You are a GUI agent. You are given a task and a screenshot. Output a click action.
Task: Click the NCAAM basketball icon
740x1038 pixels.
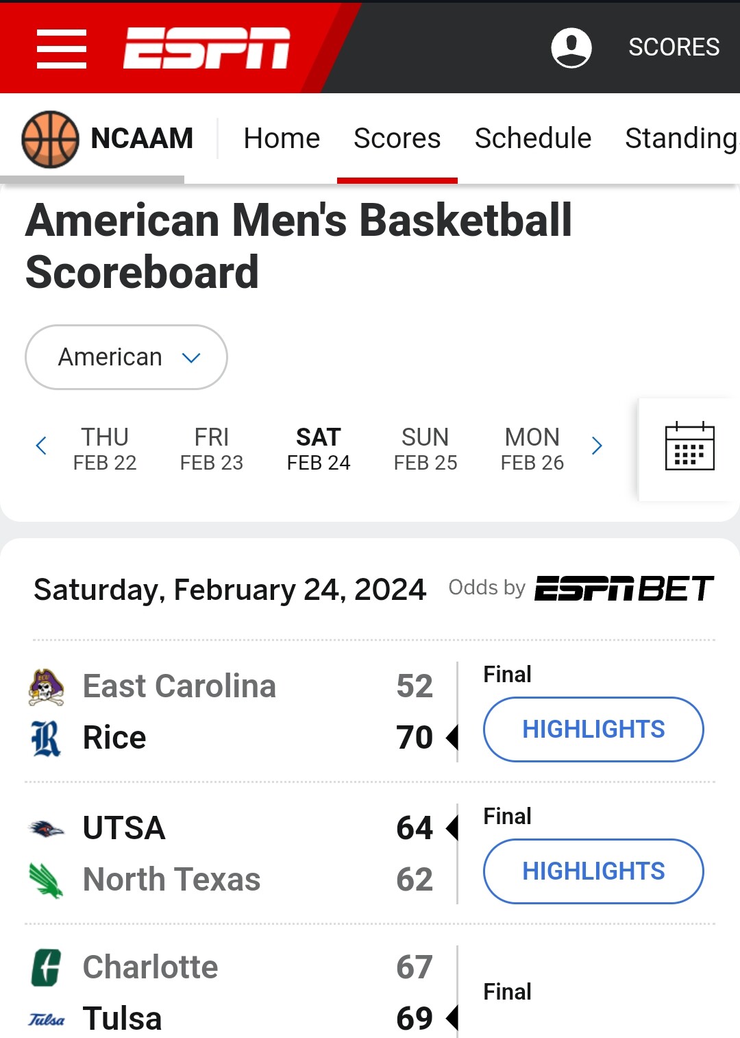(50, 139)
